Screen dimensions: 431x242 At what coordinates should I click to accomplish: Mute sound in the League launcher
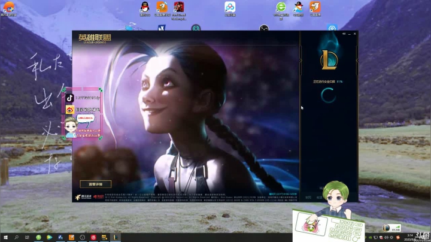click(x=344, y=34)
